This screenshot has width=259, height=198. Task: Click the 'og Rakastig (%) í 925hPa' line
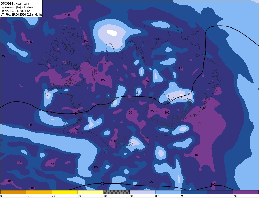click(17, 7)
